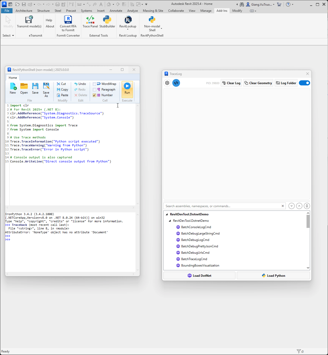Click Convert RFA to FormIt
The height and width of the screenshot is (355, 328).
(x=68, y=22)
